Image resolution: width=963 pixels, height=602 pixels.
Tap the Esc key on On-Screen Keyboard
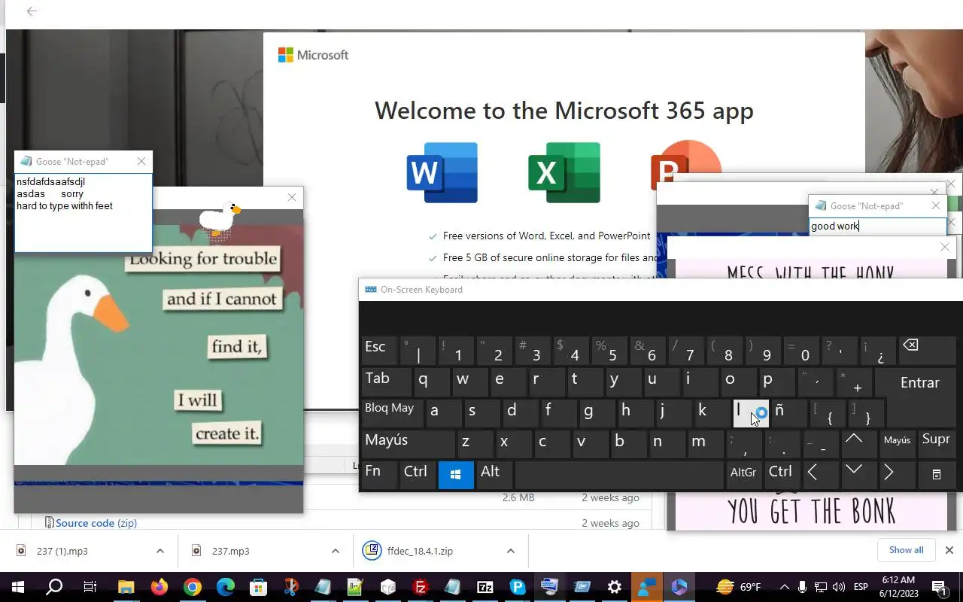pyautogui.click(x=379, y=350)
